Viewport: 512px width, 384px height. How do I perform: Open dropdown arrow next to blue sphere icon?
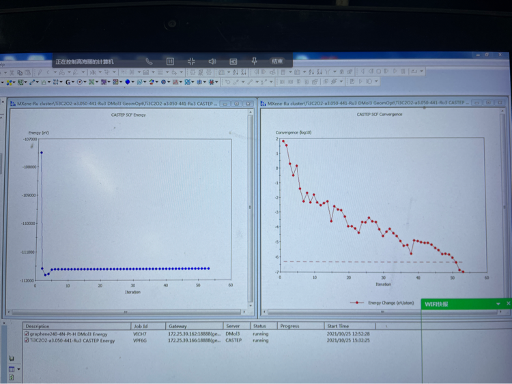tap(132, 83)
